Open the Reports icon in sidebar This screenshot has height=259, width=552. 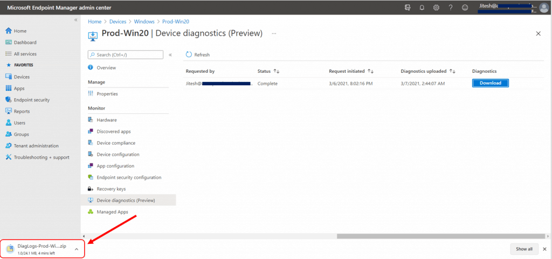pyautogui.click(x=9, y=111)
